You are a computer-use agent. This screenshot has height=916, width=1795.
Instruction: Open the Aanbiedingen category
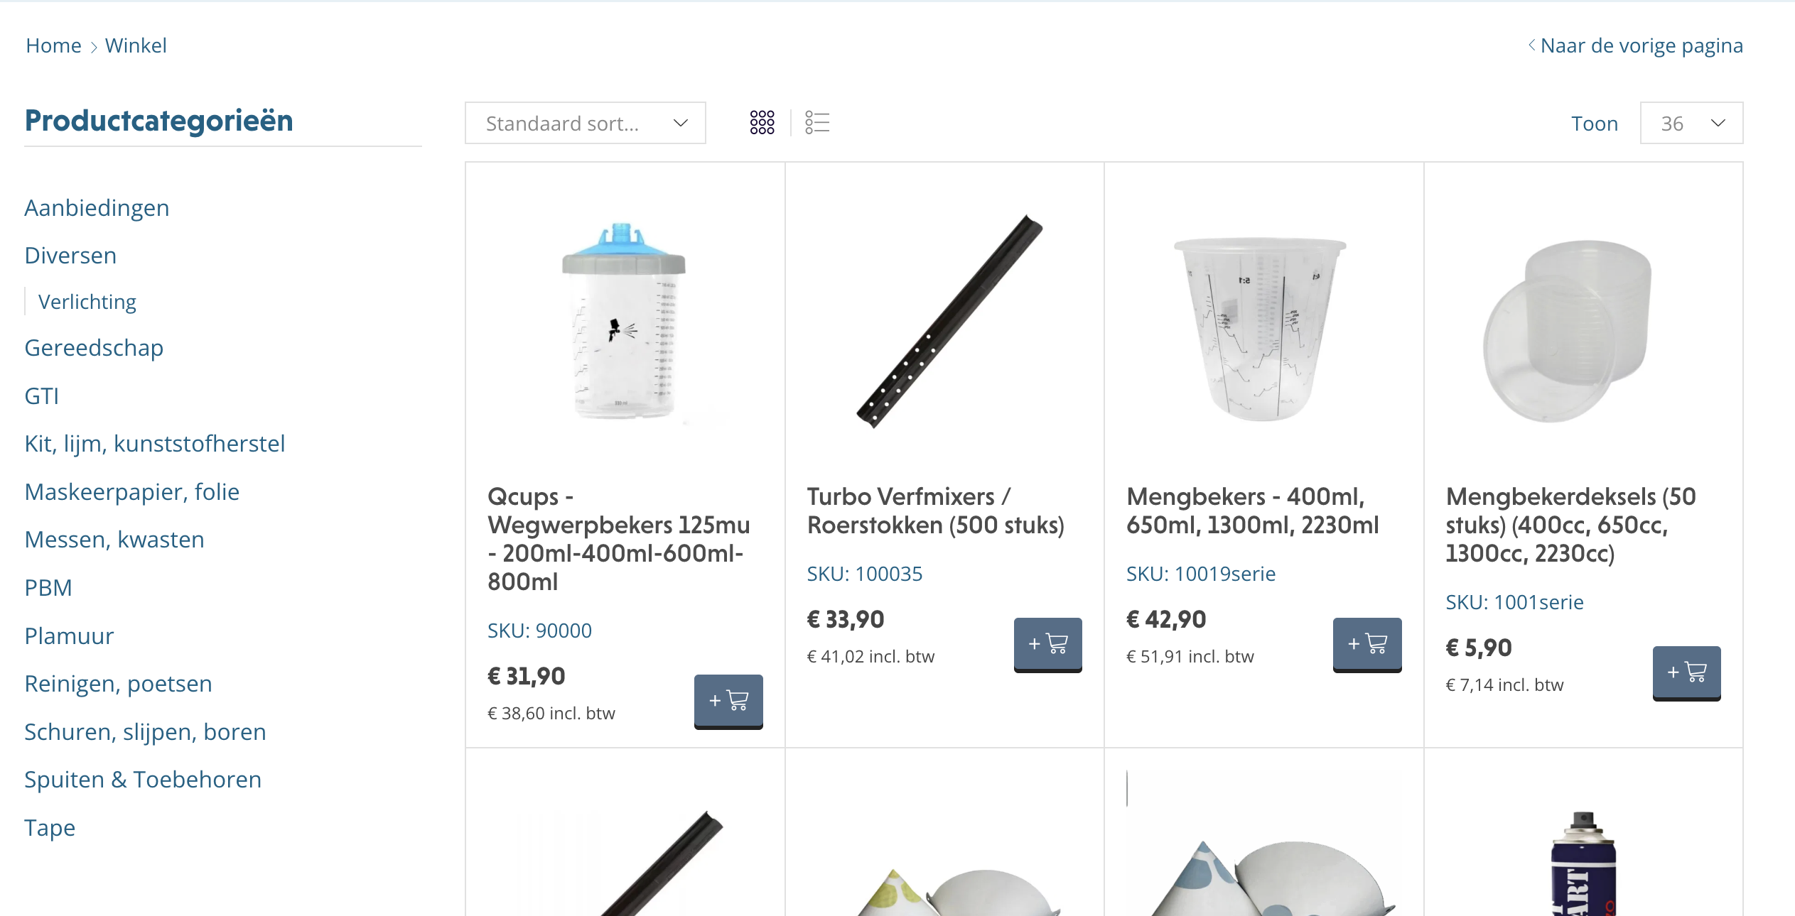(97, 207)
